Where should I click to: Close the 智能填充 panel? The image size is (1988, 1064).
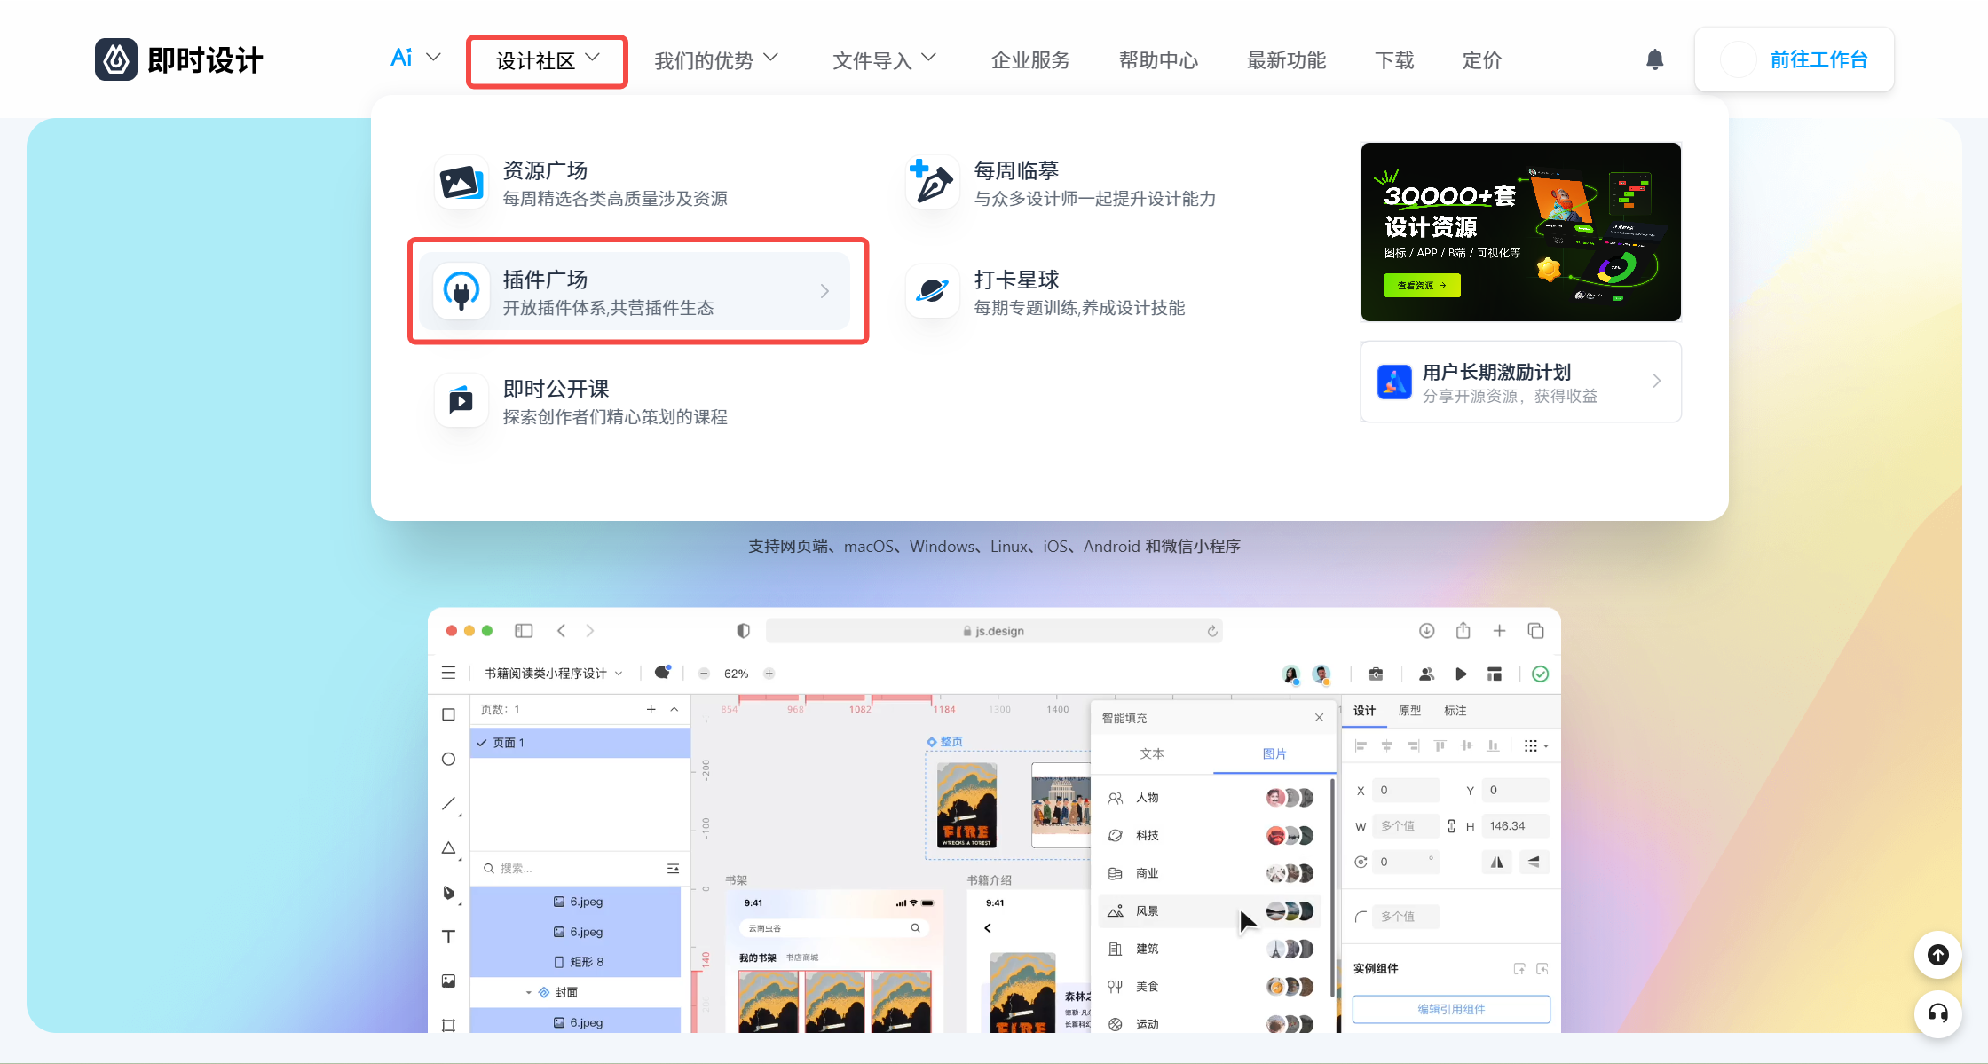click(1319, 718)
